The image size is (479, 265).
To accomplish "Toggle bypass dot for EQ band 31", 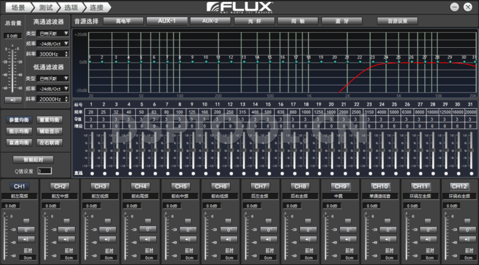I will tap(471, 174).
